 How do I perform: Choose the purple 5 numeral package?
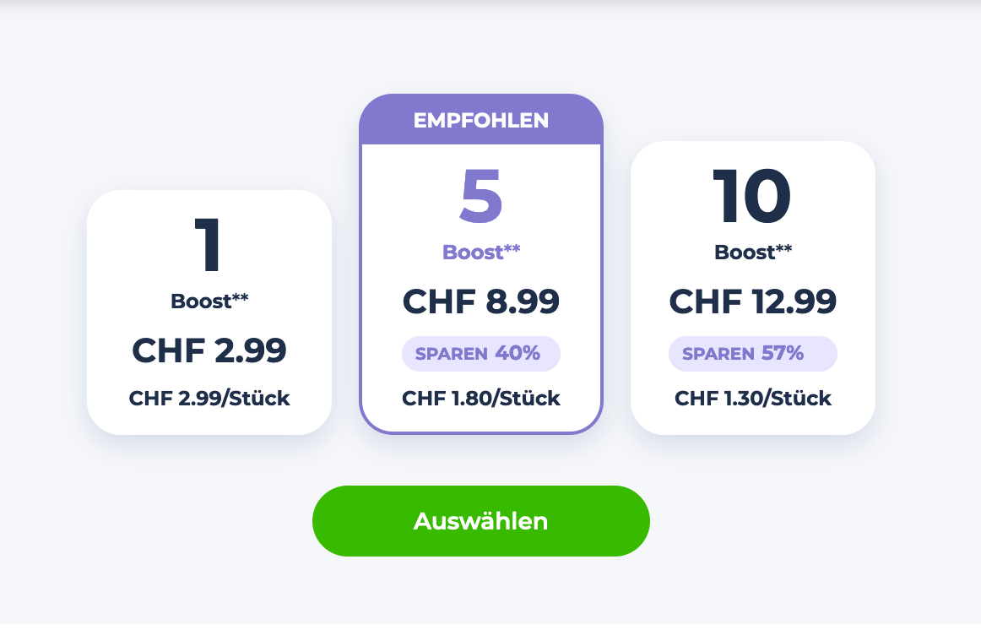[x=481, y=198]
